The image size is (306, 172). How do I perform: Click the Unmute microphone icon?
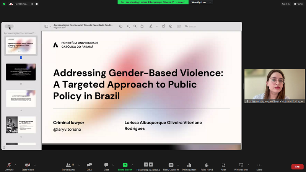8,165
